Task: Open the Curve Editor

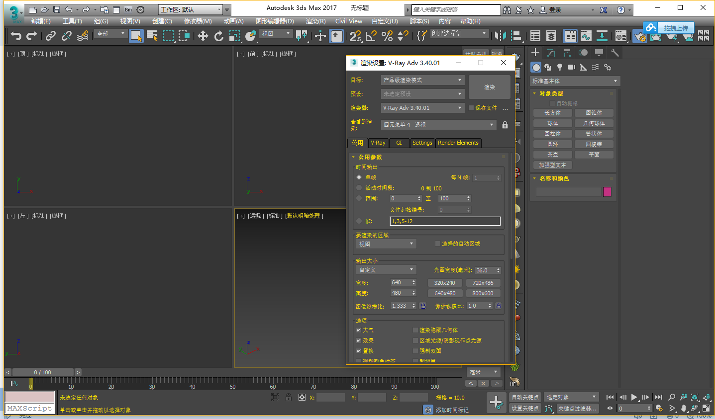Action: click(586, 36)
